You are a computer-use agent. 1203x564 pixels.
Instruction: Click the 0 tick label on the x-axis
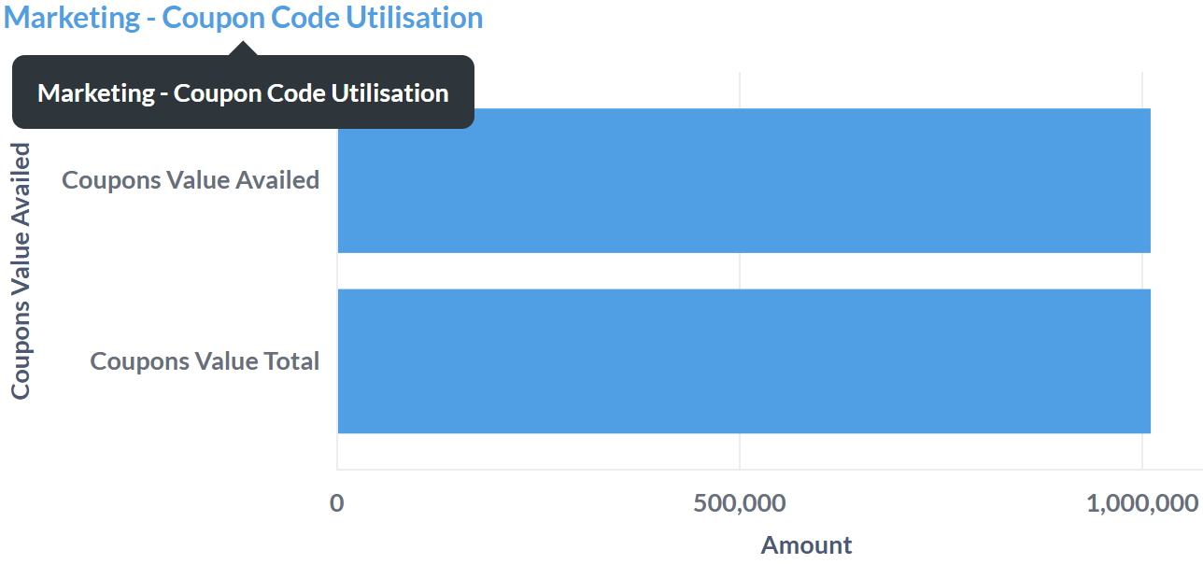(337, 503)
